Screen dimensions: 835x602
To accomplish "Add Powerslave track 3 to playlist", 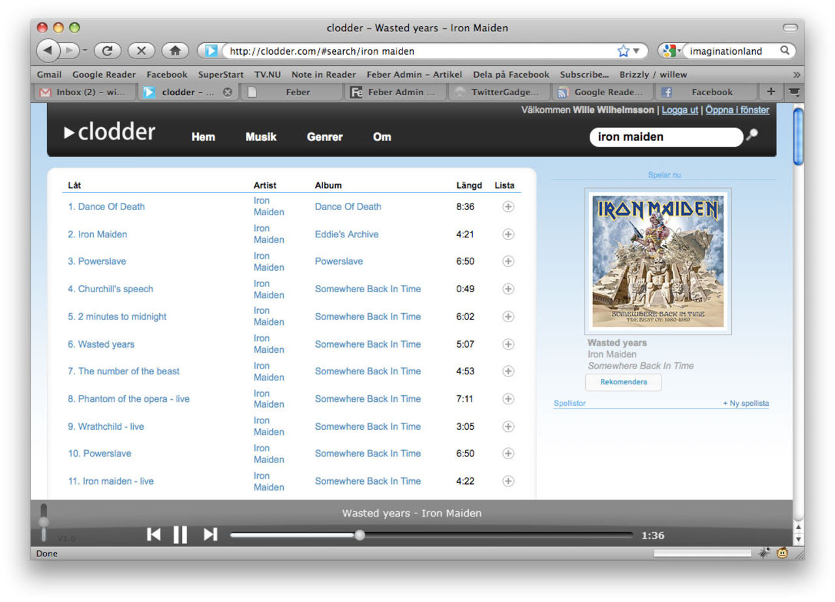I will [508, 262].
